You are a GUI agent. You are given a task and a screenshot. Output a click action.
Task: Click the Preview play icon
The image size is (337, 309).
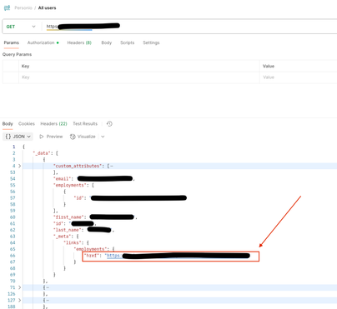(42, 137)
